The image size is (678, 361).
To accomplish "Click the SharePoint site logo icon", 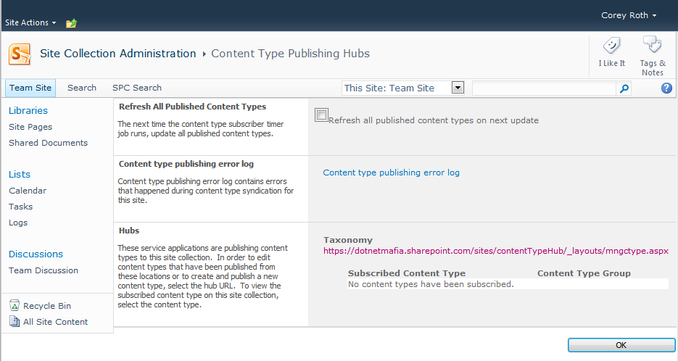I will click(x=20, y=54).
